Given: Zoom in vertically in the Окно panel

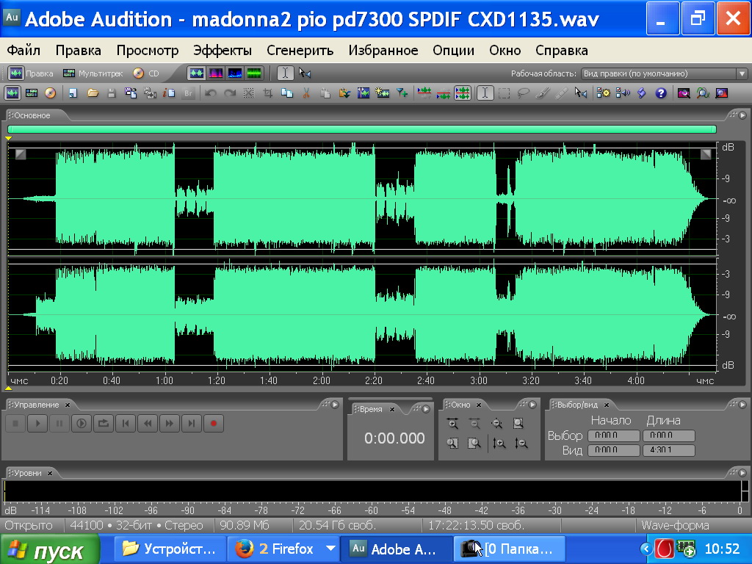Looking at the screenshot, I should (499, 444).
